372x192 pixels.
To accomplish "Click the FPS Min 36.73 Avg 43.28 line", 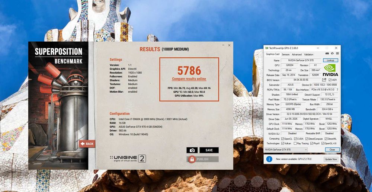I will [x=189, y=88].
